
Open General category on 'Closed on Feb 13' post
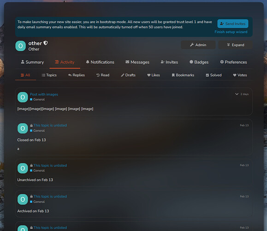(x=37, y=131)
